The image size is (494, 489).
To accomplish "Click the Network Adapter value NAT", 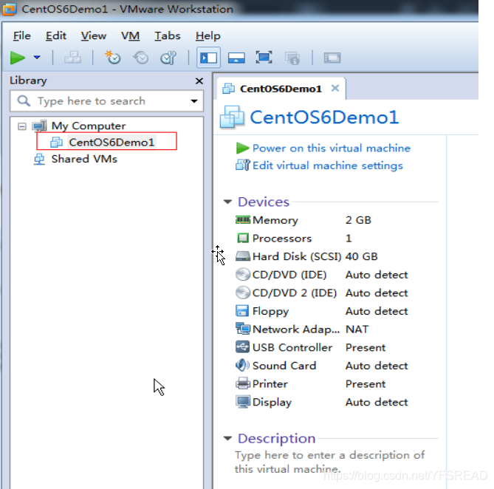I will point(357,329).
